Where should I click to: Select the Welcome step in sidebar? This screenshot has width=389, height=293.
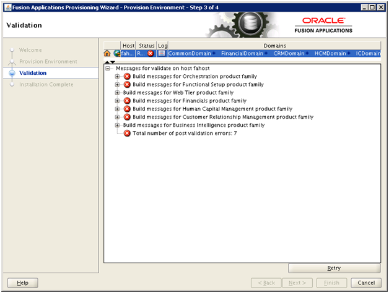(30, 50)
